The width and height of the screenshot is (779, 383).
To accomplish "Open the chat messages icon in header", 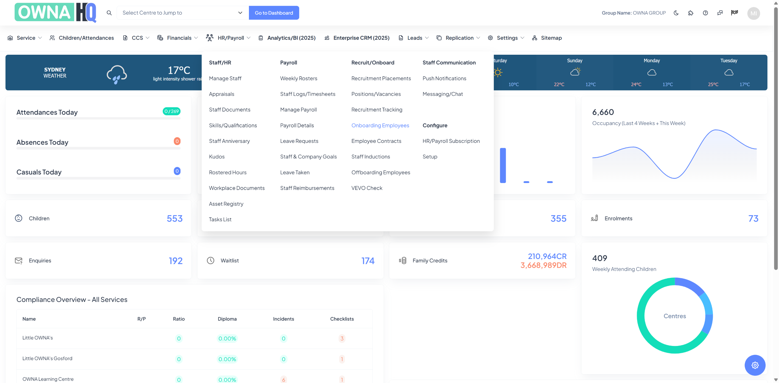I will tap(720, 13).
